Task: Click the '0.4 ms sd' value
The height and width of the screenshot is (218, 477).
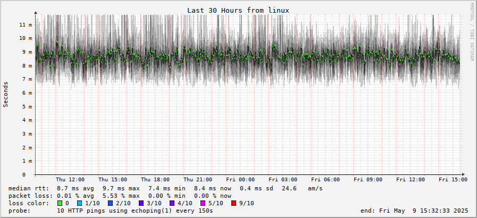Action: point(257,189)
